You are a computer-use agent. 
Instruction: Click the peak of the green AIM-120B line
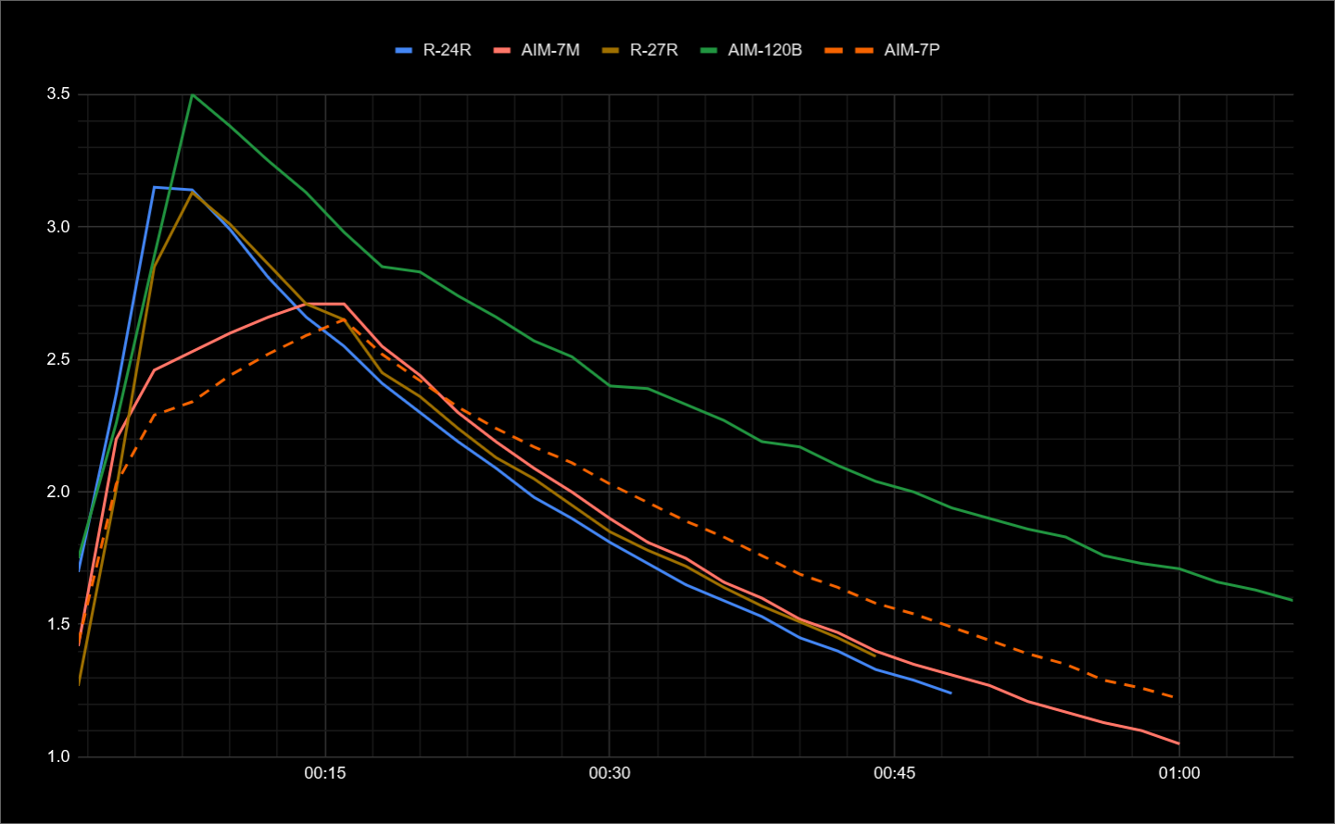point(192,94)
